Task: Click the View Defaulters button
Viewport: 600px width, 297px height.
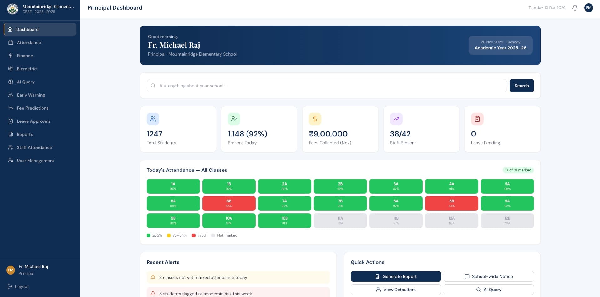Action: tap(396, 290)
